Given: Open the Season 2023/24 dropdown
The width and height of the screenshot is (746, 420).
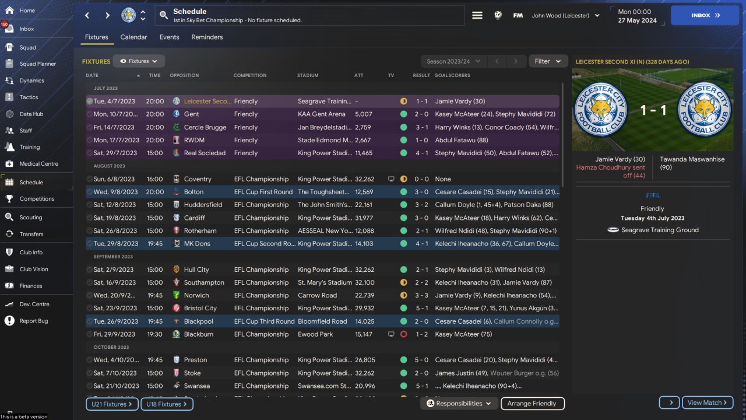Looking at the screenshot, I should click(x=453, y=61).
